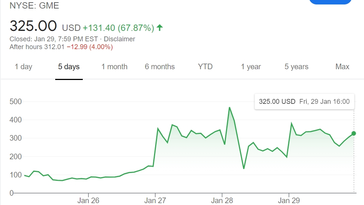Select the YTD tab

point(205,67)
